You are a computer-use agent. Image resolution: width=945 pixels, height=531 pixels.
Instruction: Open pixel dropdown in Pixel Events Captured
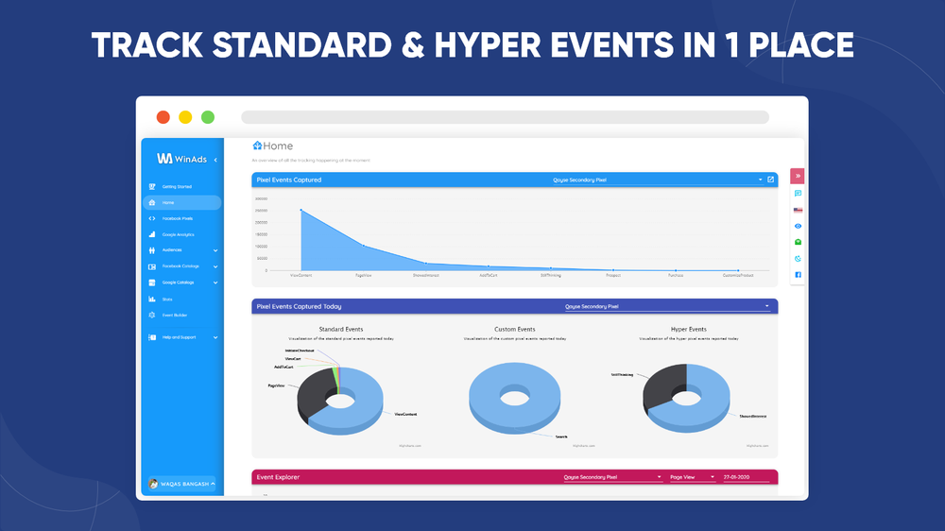tap(658, 180)
